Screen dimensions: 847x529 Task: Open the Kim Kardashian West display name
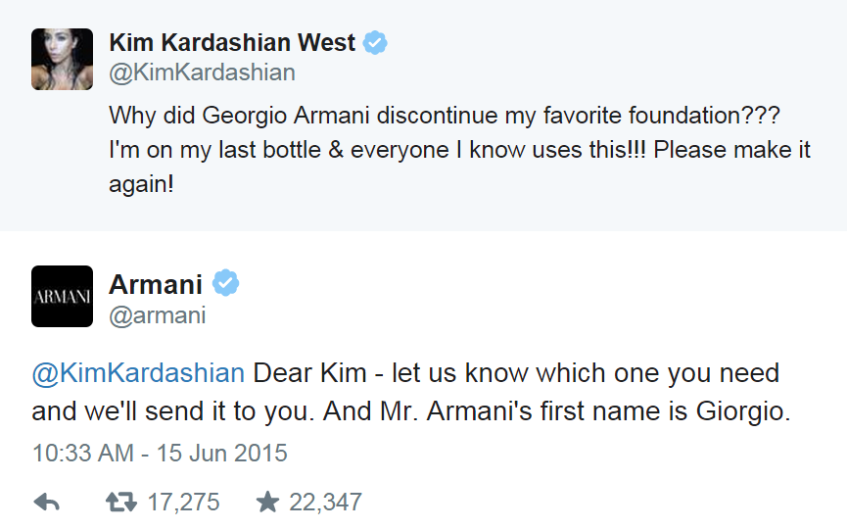click(x=232, y=43)
